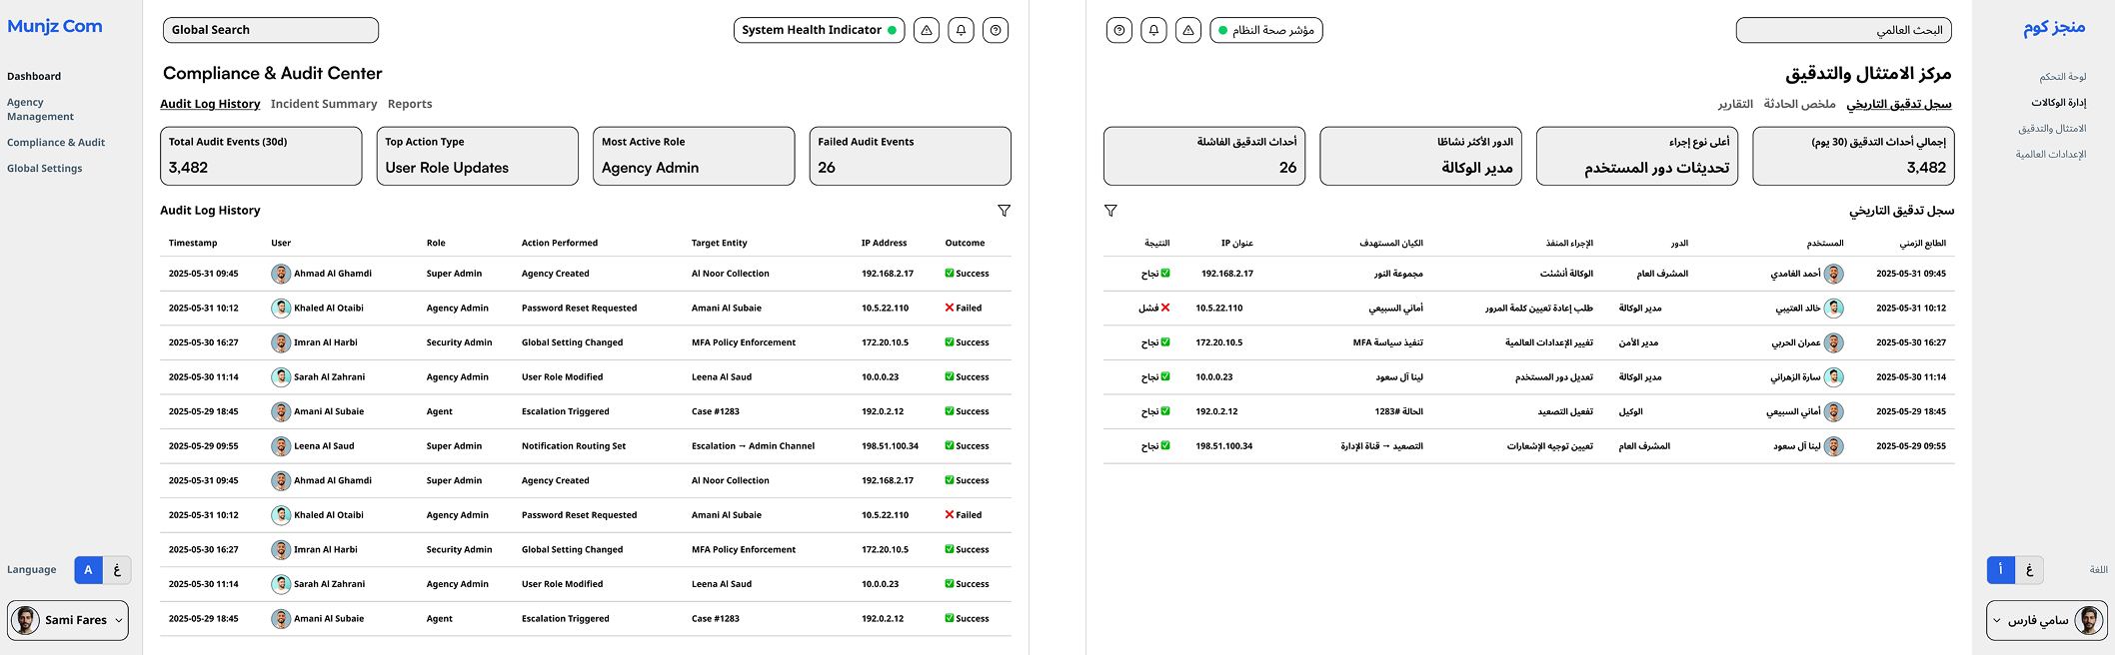Click the filter icon in Arabic audit log
The height and width of the screenshot is (655, 2115).
[x=1110, y=211]
